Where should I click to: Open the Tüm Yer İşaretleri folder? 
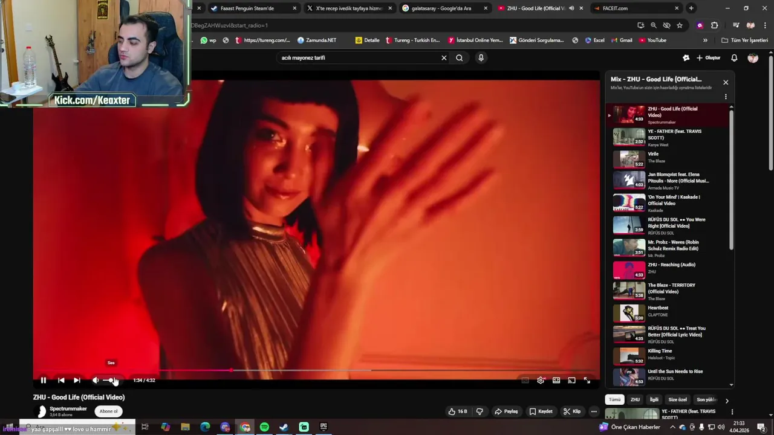coord(745,40)
